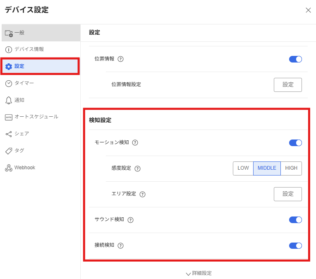
Task: Click the help icon beside サウンド検知
Action: (130, 220)
